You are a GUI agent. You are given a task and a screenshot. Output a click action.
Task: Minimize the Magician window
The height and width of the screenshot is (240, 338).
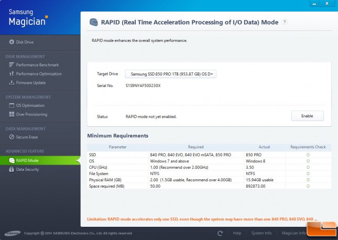tap(314, 4)
